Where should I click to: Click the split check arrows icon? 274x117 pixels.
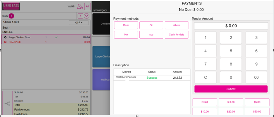tap(7, 104)
